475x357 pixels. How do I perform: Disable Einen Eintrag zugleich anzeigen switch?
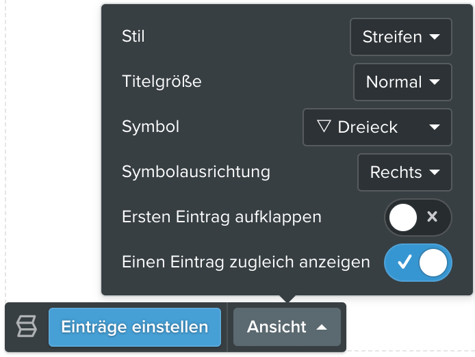click(x=418, y=263)
